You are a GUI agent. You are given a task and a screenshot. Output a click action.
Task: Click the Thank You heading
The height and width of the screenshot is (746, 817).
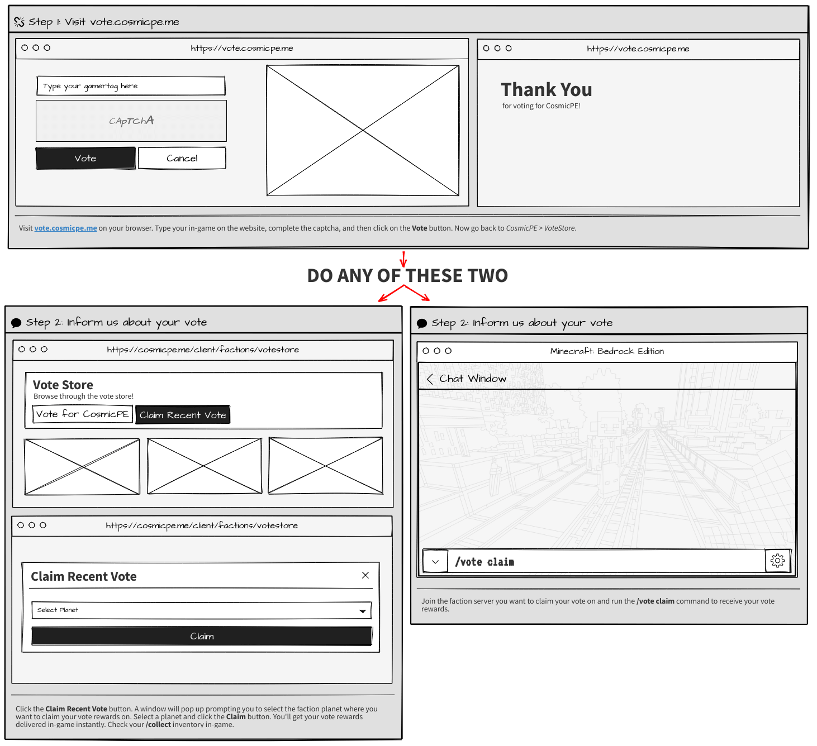point(547,89)
